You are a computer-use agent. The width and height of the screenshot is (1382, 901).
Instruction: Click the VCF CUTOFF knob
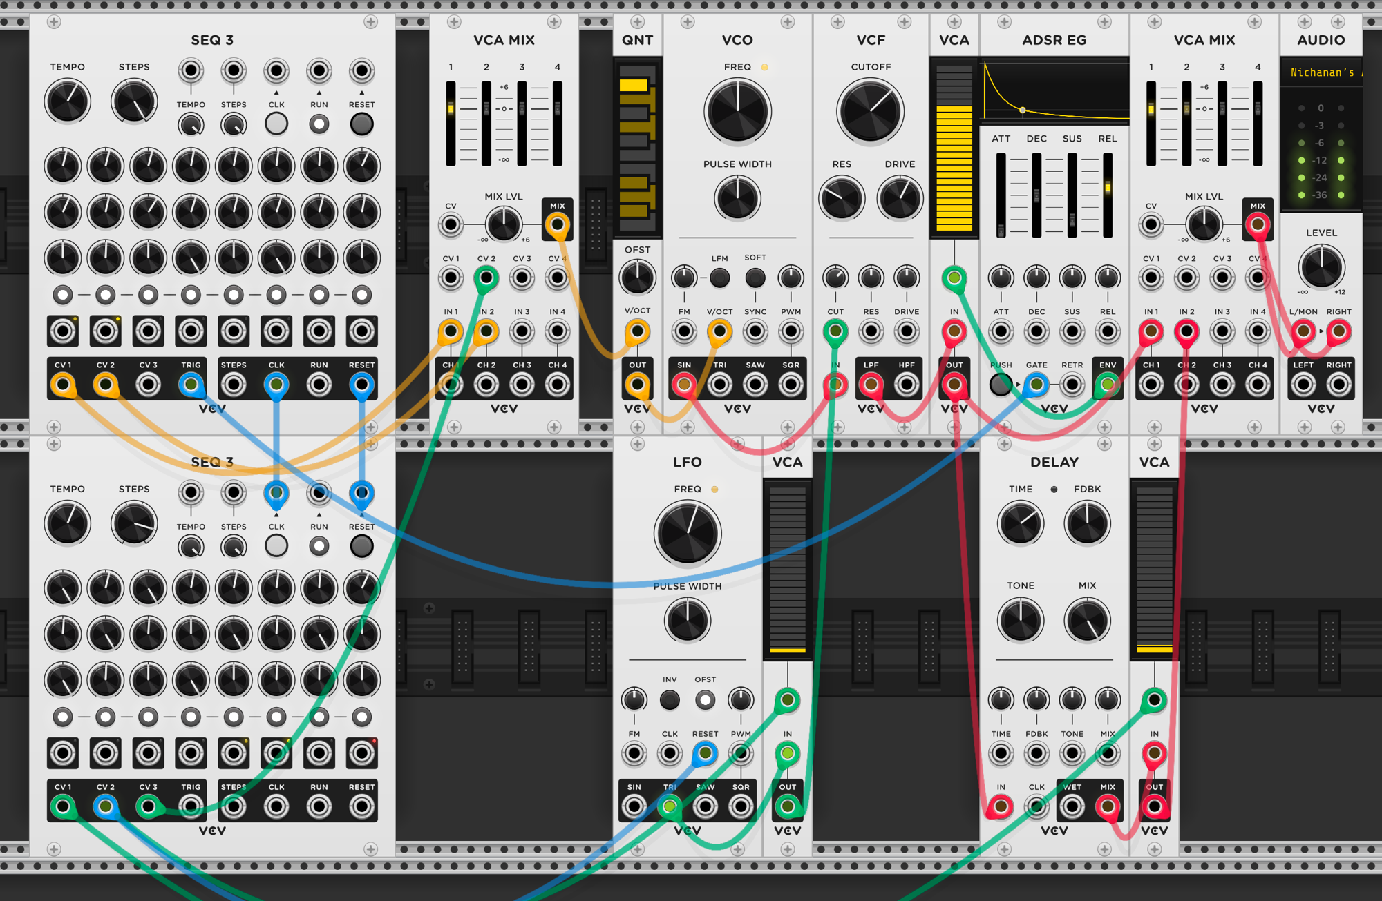coord(871,111)
